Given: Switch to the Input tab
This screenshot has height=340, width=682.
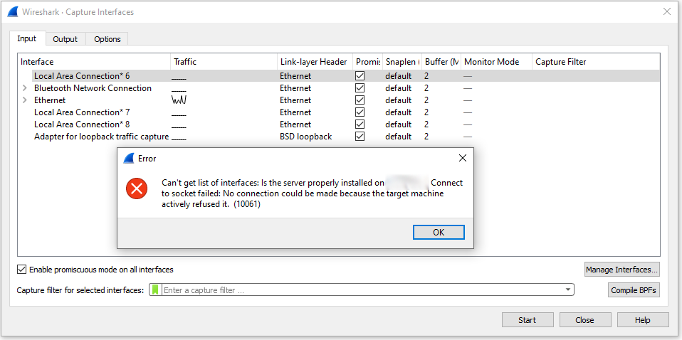Looking at the screenshot, I should pos(26,38).
